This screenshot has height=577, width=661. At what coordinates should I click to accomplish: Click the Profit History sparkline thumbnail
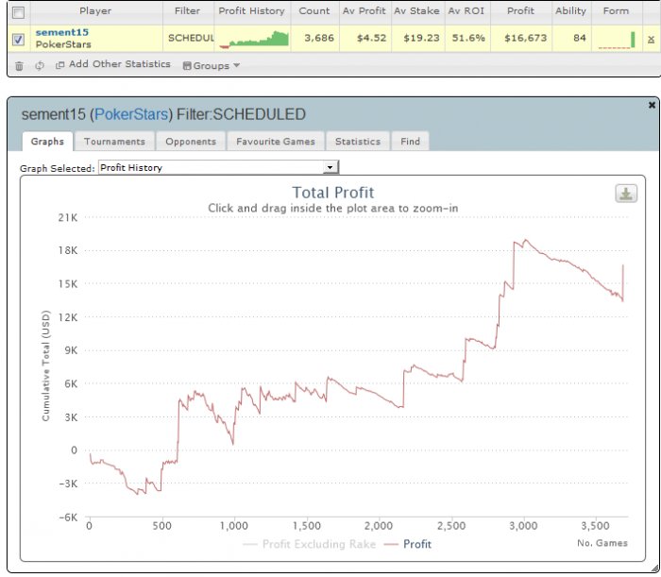pos(253,39)
